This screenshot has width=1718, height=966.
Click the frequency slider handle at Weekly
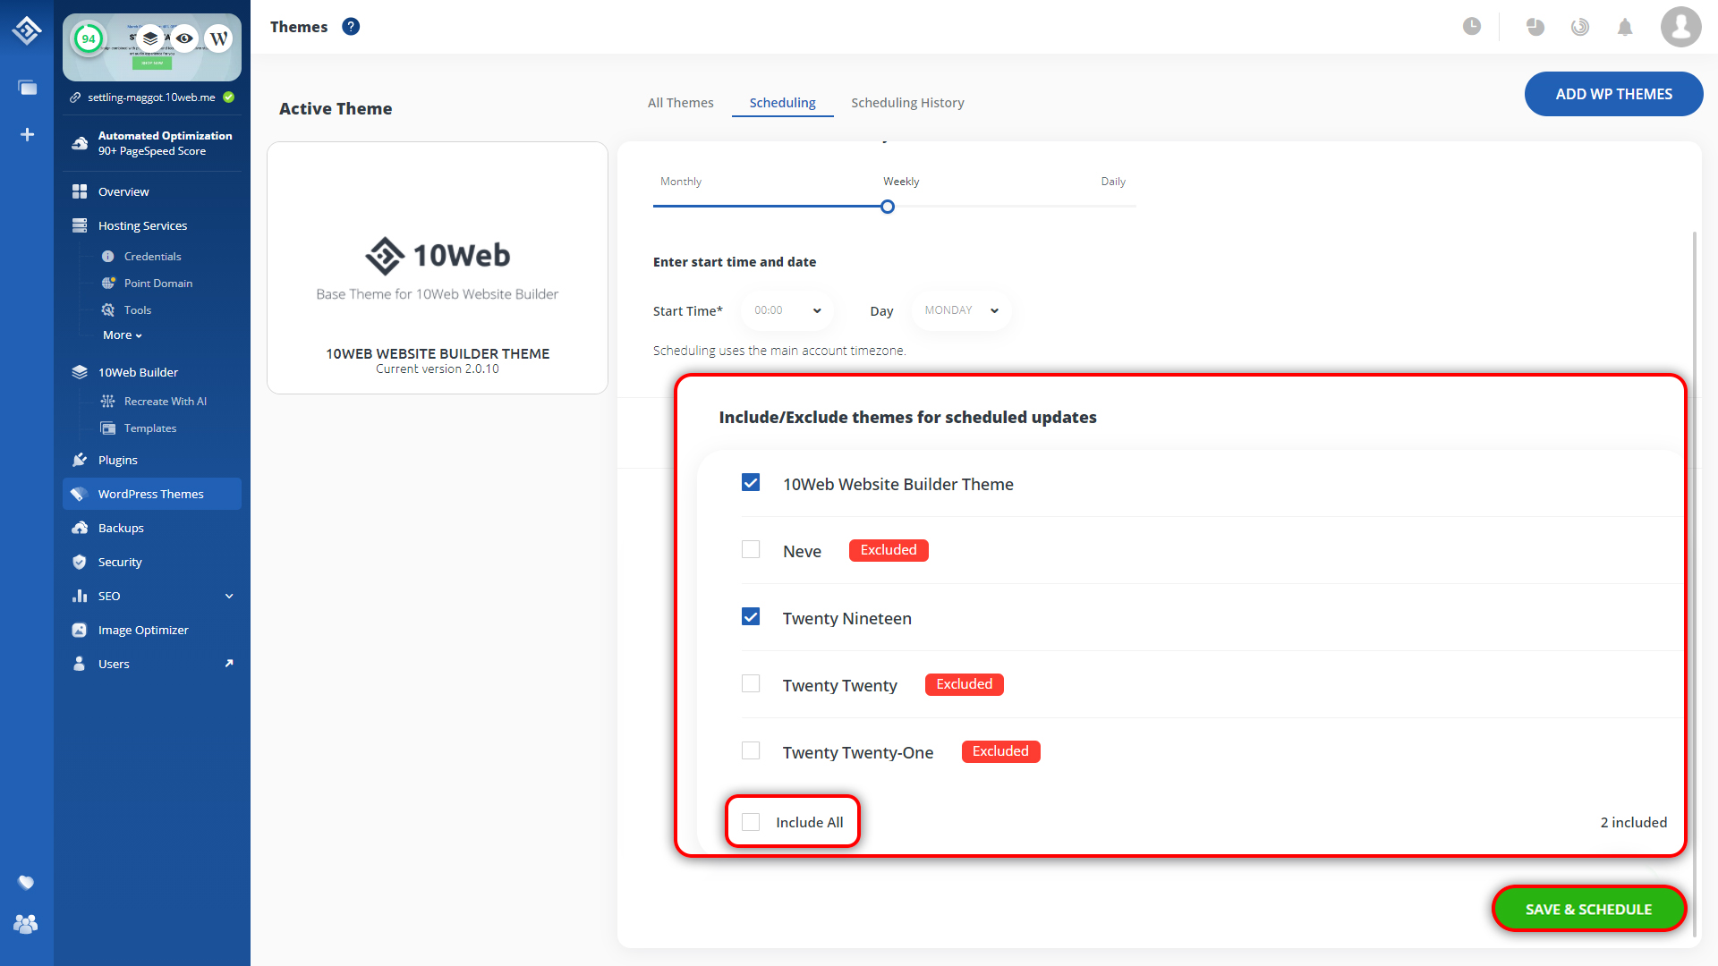tap(887, 207)
